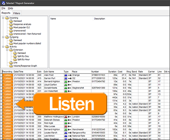Image resolution: width=170 pixels, height=140 pixels.
Task: Select the Orange place cell
Action: click(x=81, y=75)
